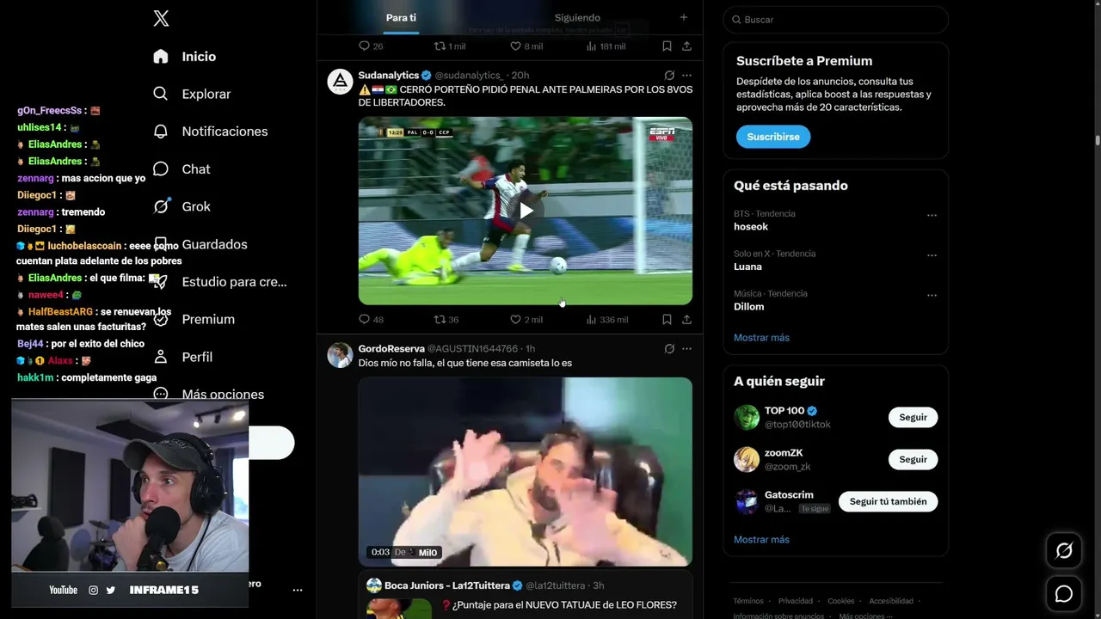Switch to the Siguiendo tab
The width and height of the screenshot is (1101, 619).
[x=577, y=18]
